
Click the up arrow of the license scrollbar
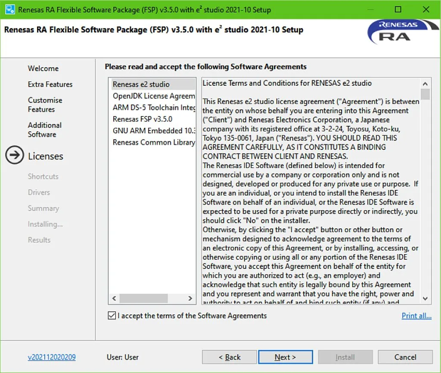click(425, 84)
